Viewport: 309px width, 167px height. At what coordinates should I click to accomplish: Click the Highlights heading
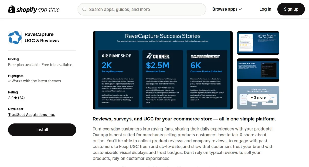pyautogui.click(x=16, y=76)
